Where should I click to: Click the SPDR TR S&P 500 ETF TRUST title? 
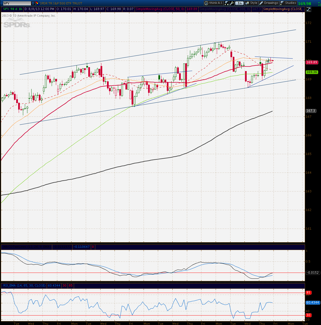click(61, 3)
